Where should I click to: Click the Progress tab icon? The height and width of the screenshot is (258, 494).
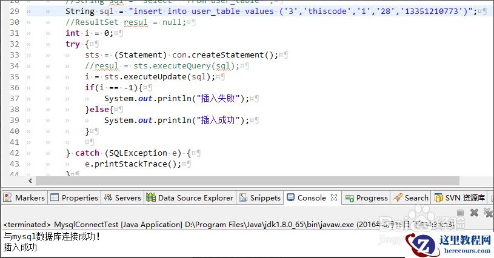click(x=349, y=198)
